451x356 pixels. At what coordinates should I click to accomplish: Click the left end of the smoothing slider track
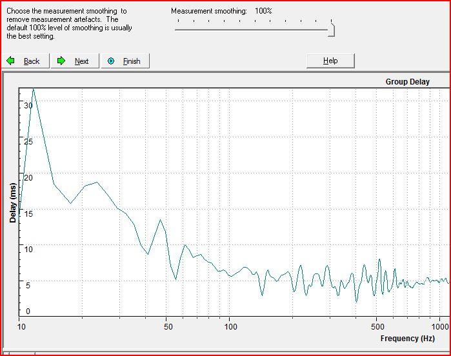pyautogui.click(x=176, y=30)
